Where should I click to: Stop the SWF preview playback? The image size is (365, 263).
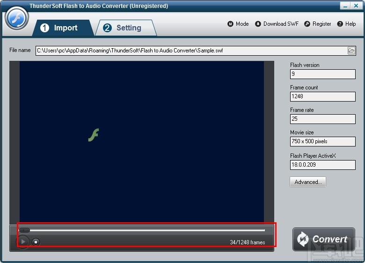coord(36,242)
